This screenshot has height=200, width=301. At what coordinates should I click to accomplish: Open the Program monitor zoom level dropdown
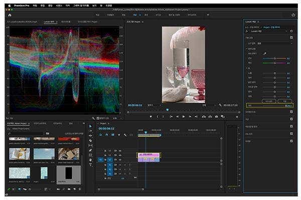153,105
